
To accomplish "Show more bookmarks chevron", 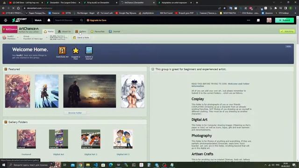I will pos(296,13).
